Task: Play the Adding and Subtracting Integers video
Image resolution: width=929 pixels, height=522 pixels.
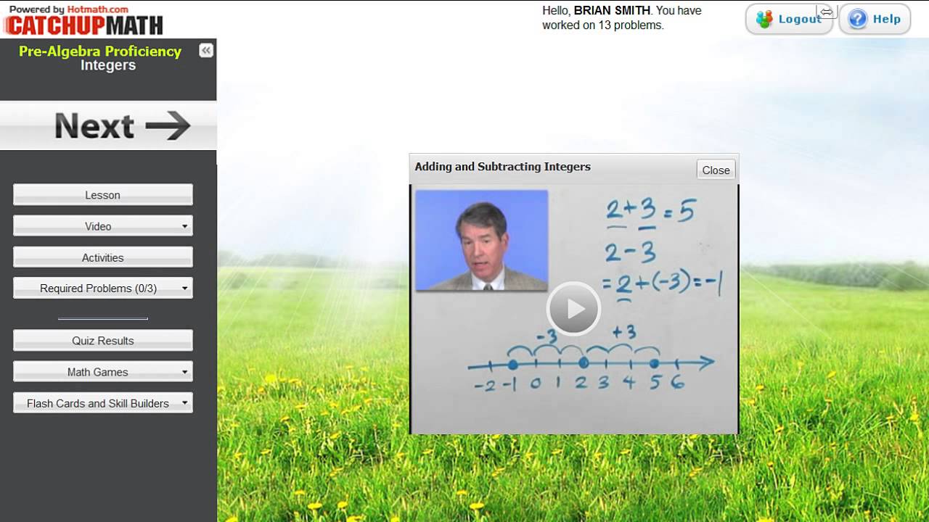Action: pos(573,309)
